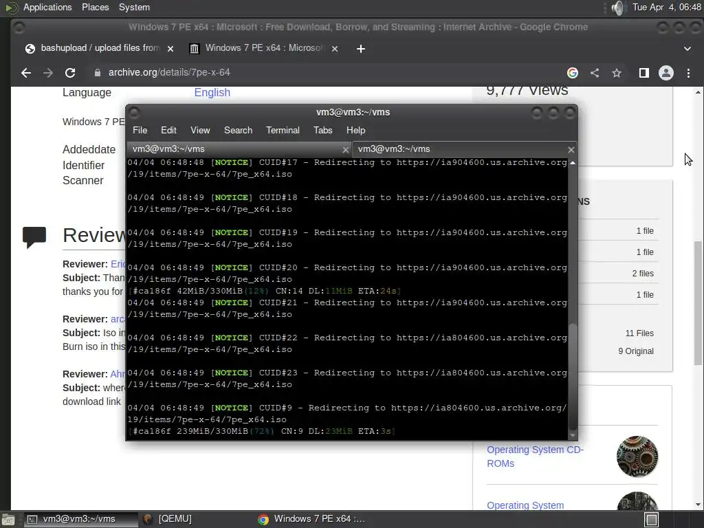Click the clock Tue Apr 4
The width and height of the screenshot is (704, 528).
click(666, 7)
